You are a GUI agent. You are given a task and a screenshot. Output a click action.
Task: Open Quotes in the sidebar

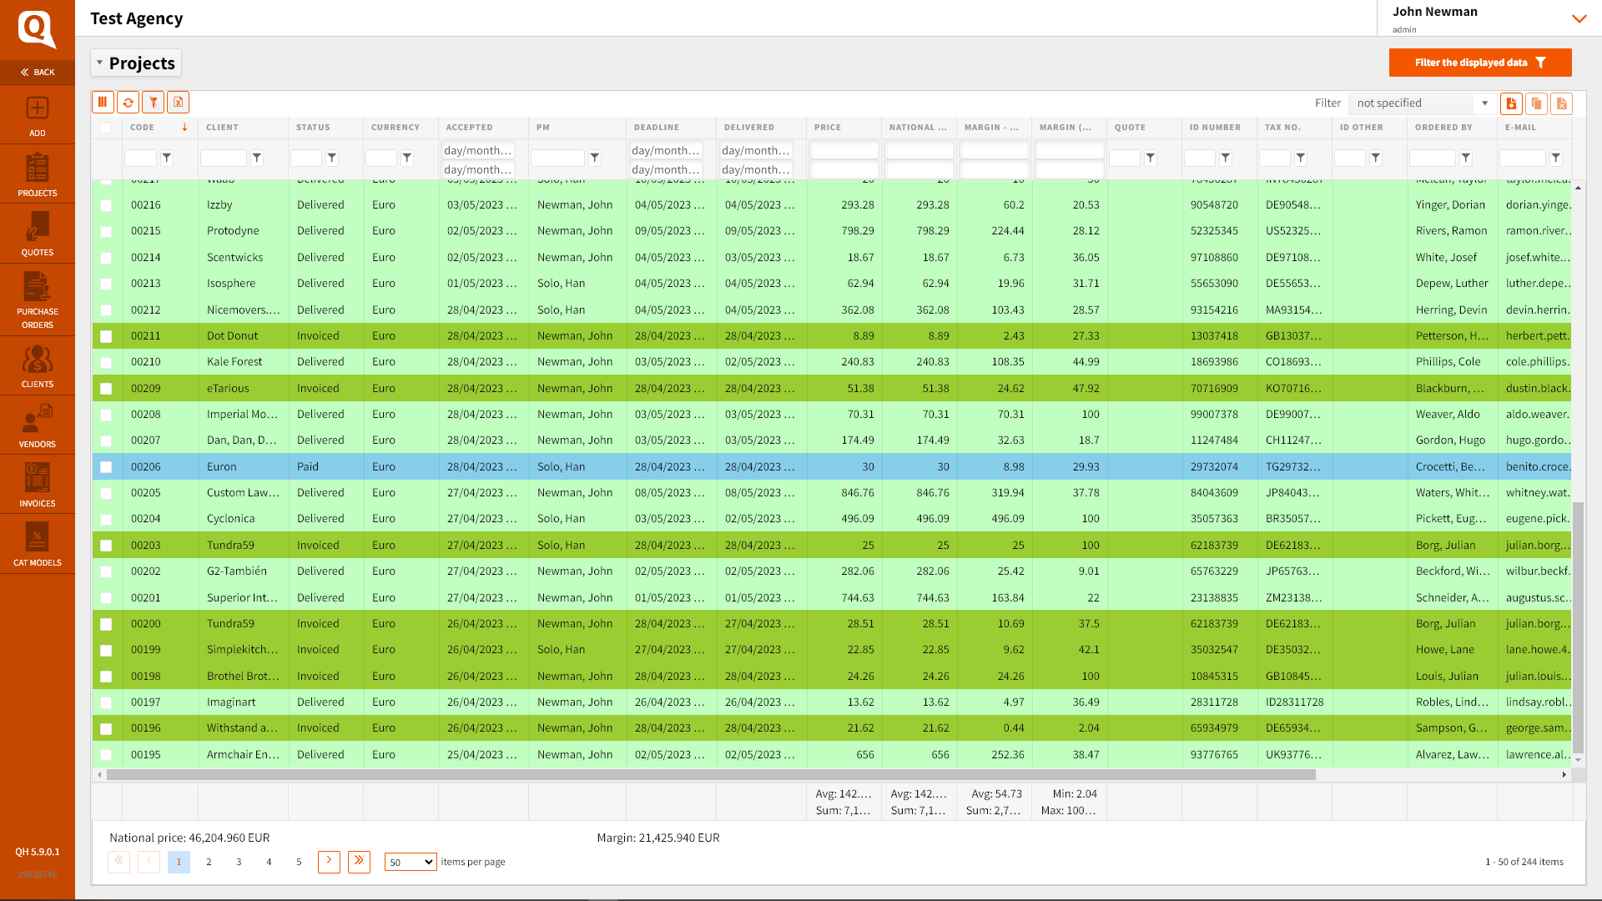pyautogui.click(x=38, y=234)
